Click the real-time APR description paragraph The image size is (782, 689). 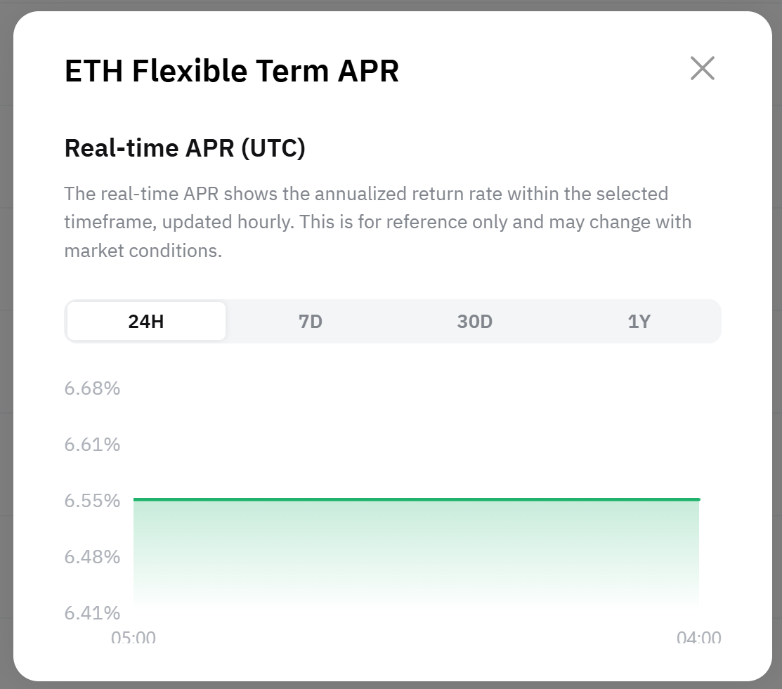pyautogui.click(x=377, y=222)
